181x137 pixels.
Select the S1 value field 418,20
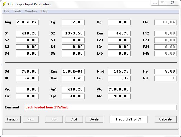27,33
